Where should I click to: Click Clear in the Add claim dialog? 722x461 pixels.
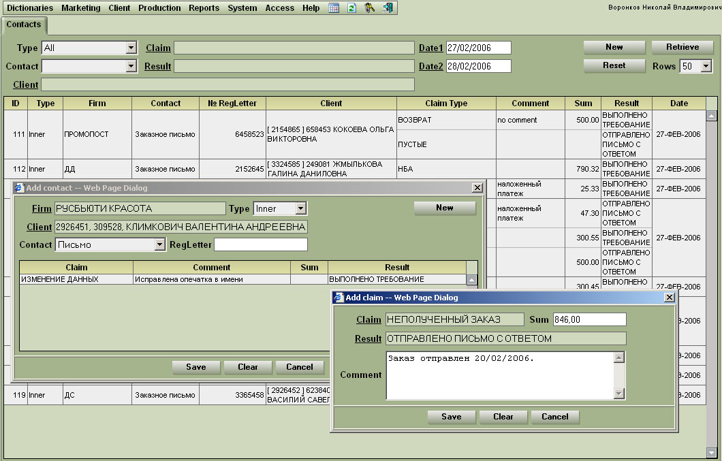tap(503, 417)
